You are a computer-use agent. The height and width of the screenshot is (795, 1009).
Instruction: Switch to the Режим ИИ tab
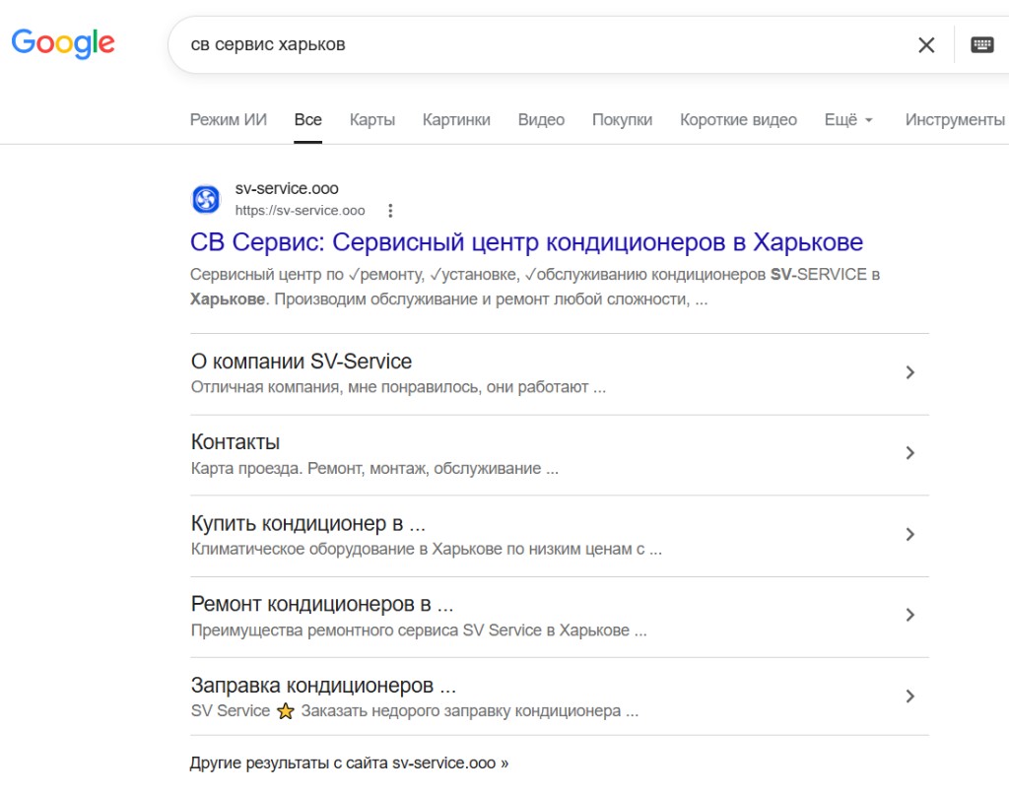coord(229,119)
